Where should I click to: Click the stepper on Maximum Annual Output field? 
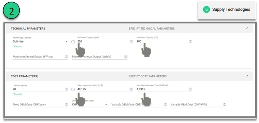(67, 57)
